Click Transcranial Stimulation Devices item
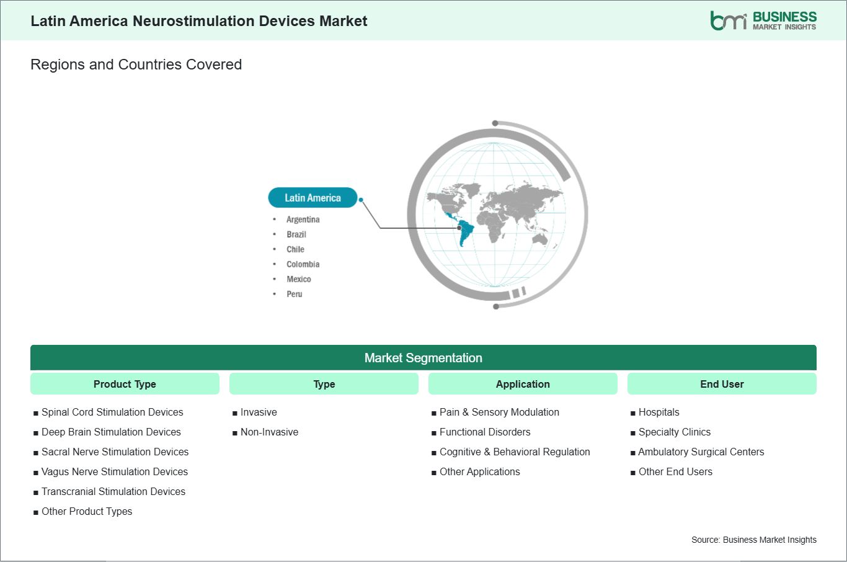The width and height of the screenshot is (847, 562). click(x=113, y=491)
